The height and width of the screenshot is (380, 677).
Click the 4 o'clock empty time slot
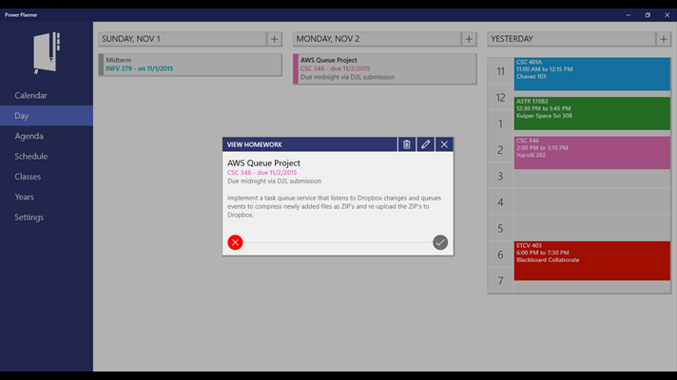click(592, 201)
